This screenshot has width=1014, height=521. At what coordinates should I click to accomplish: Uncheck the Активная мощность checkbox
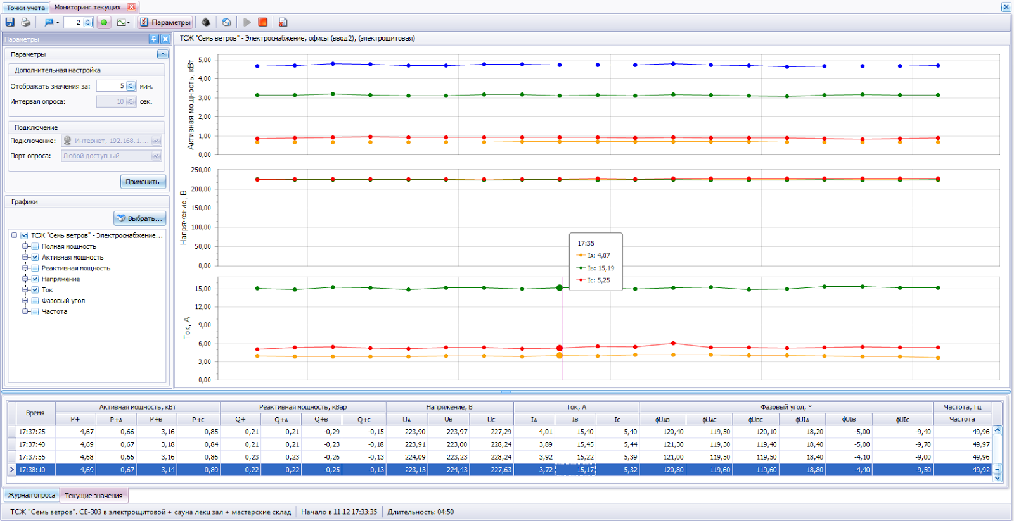pos(35,258)
